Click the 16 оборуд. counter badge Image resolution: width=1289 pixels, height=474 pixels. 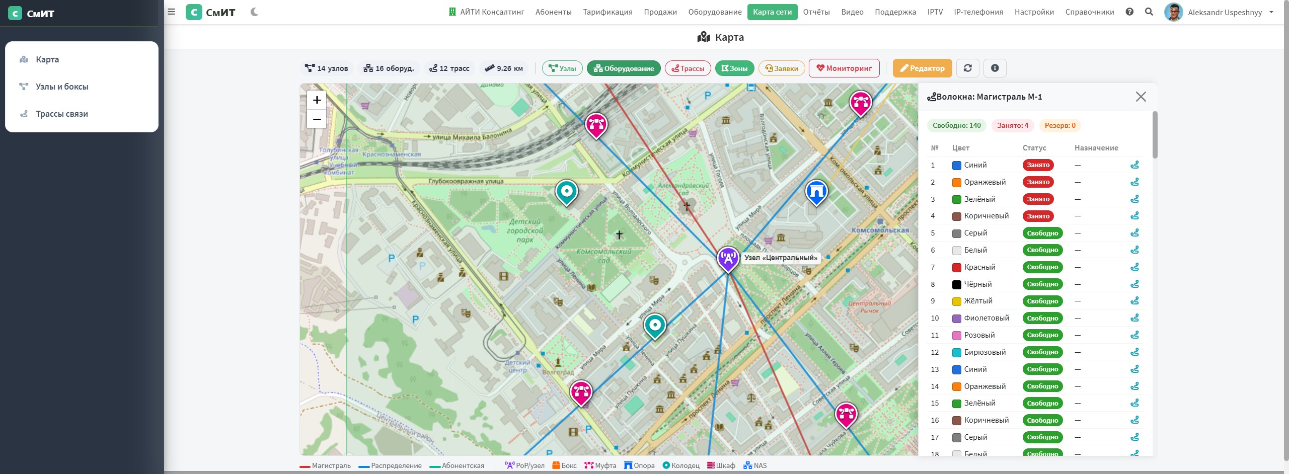[389, 68]
